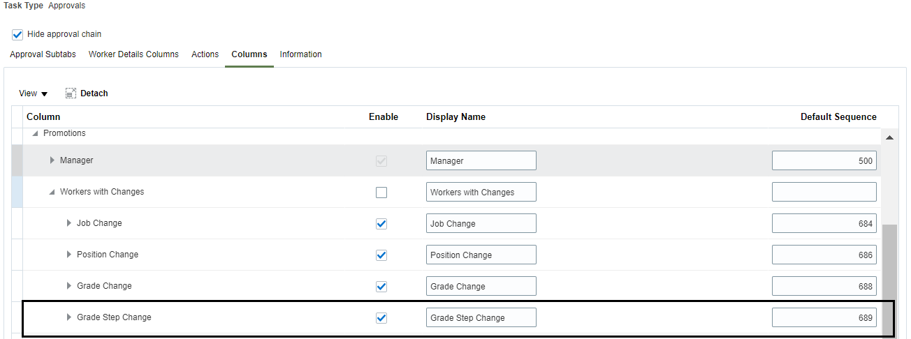This screenshot has height=339, width=911.
Task: Click the Detach button label
Action: pos(94,93)
